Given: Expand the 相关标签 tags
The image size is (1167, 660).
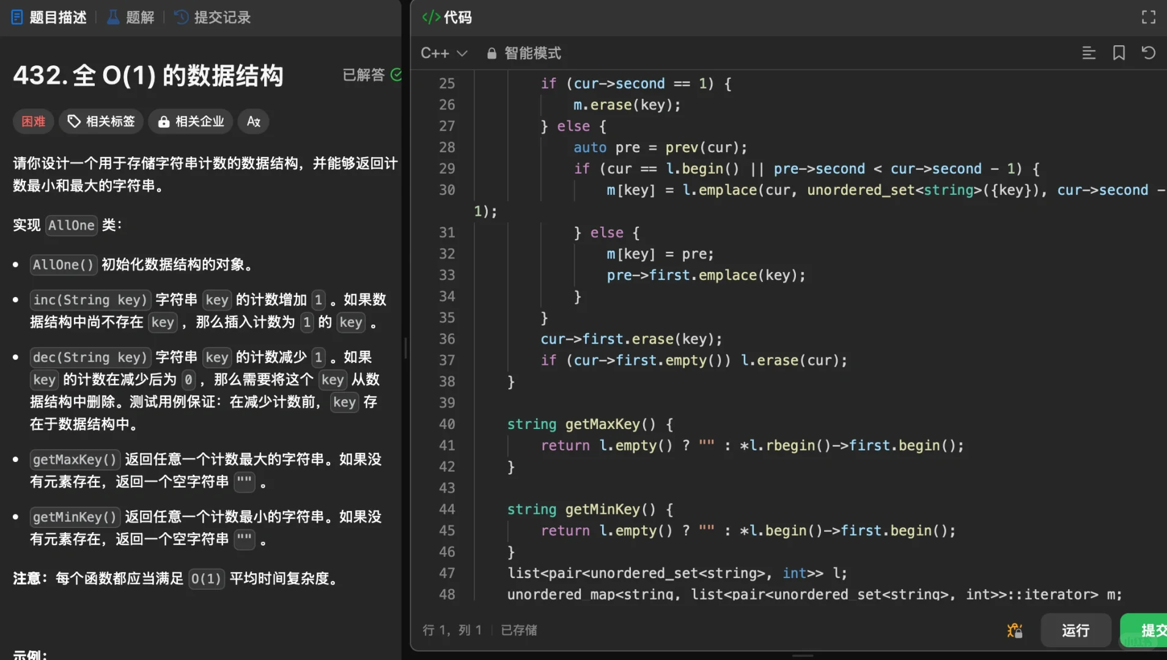Looking at the screenshot, I should tap(101, 122).
